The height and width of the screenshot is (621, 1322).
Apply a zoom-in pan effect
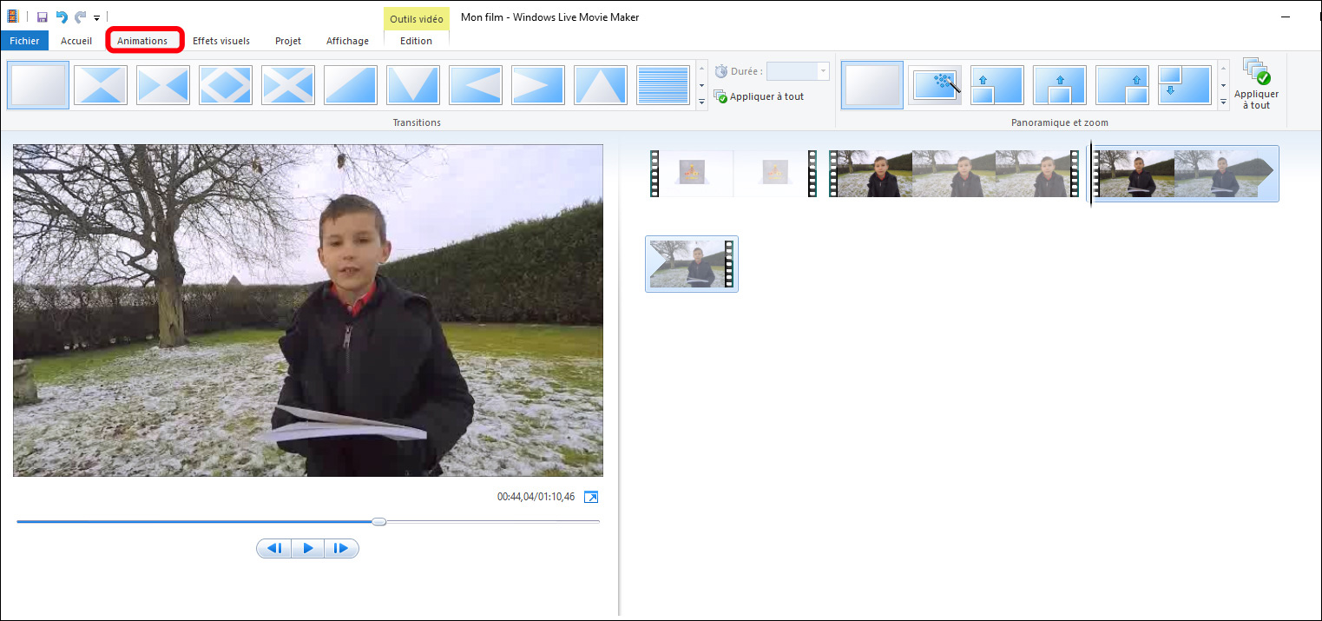996,84
